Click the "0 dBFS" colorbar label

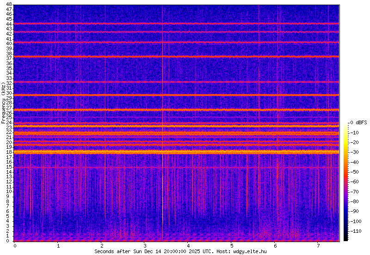(x=358, y=122)
